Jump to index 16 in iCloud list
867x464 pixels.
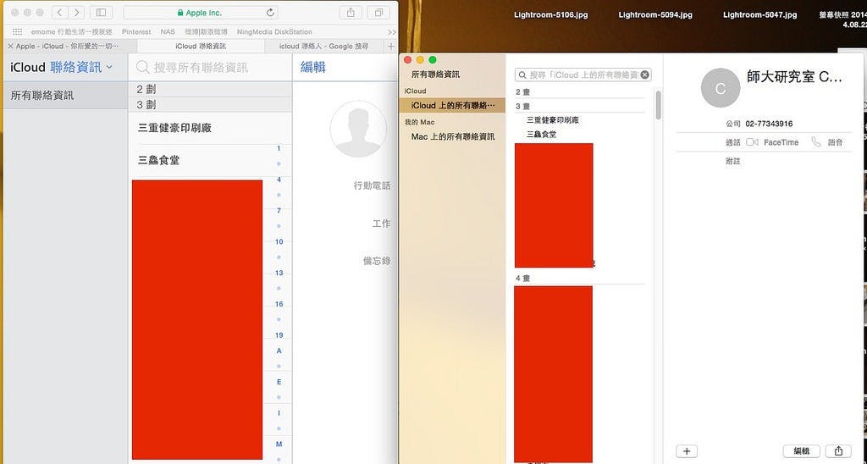point(279,304)
